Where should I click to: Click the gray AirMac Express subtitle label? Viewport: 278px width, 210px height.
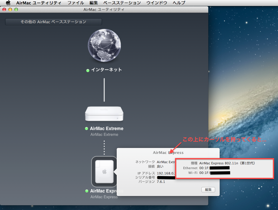coord(104,197)
